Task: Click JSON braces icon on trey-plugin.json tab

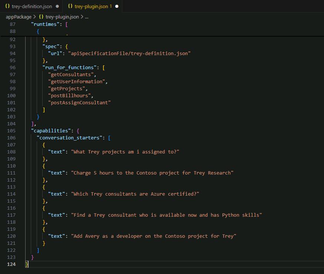Action: point(70,6)
